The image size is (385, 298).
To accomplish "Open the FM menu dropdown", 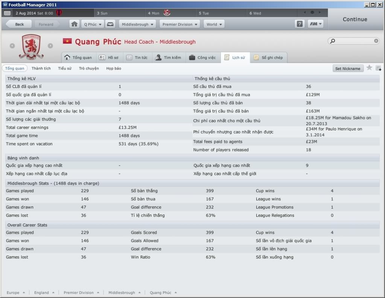I will click(315, 24).
